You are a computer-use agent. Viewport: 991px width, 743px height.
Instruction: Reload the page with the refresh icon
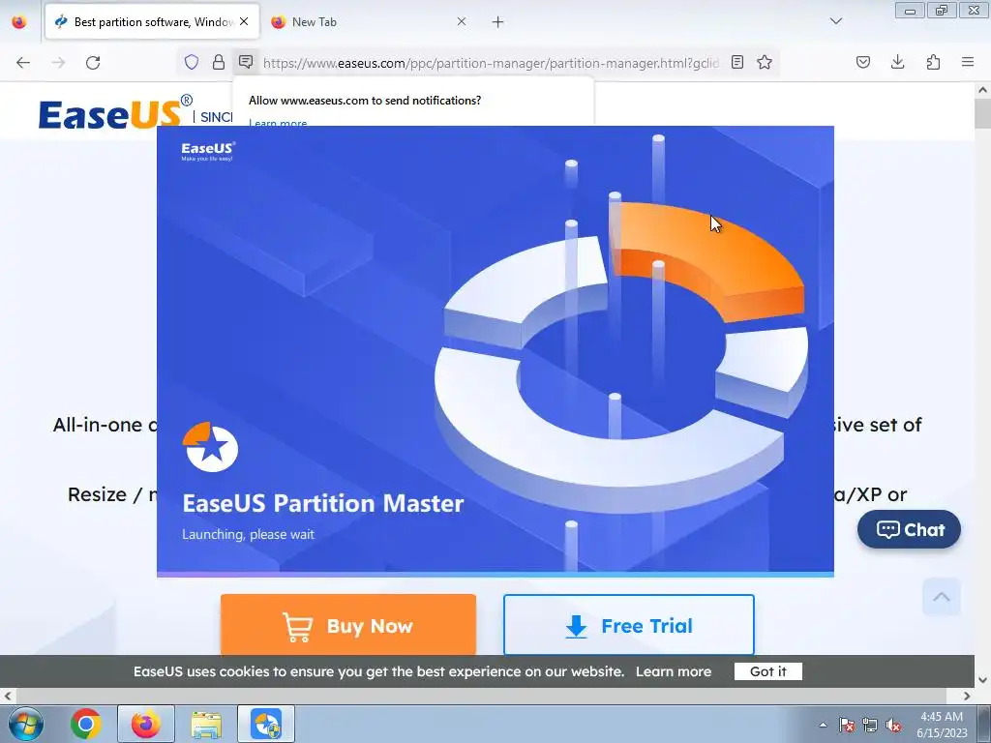point(93,63)
